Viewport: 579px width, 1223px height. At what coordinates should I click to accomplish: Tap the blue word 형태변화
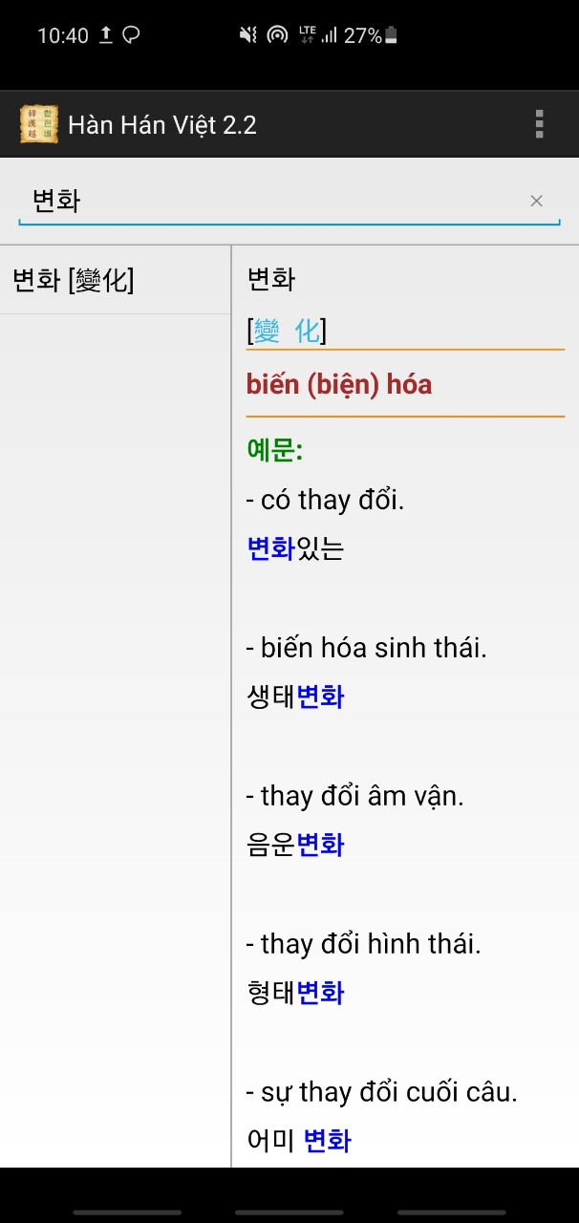296,993
